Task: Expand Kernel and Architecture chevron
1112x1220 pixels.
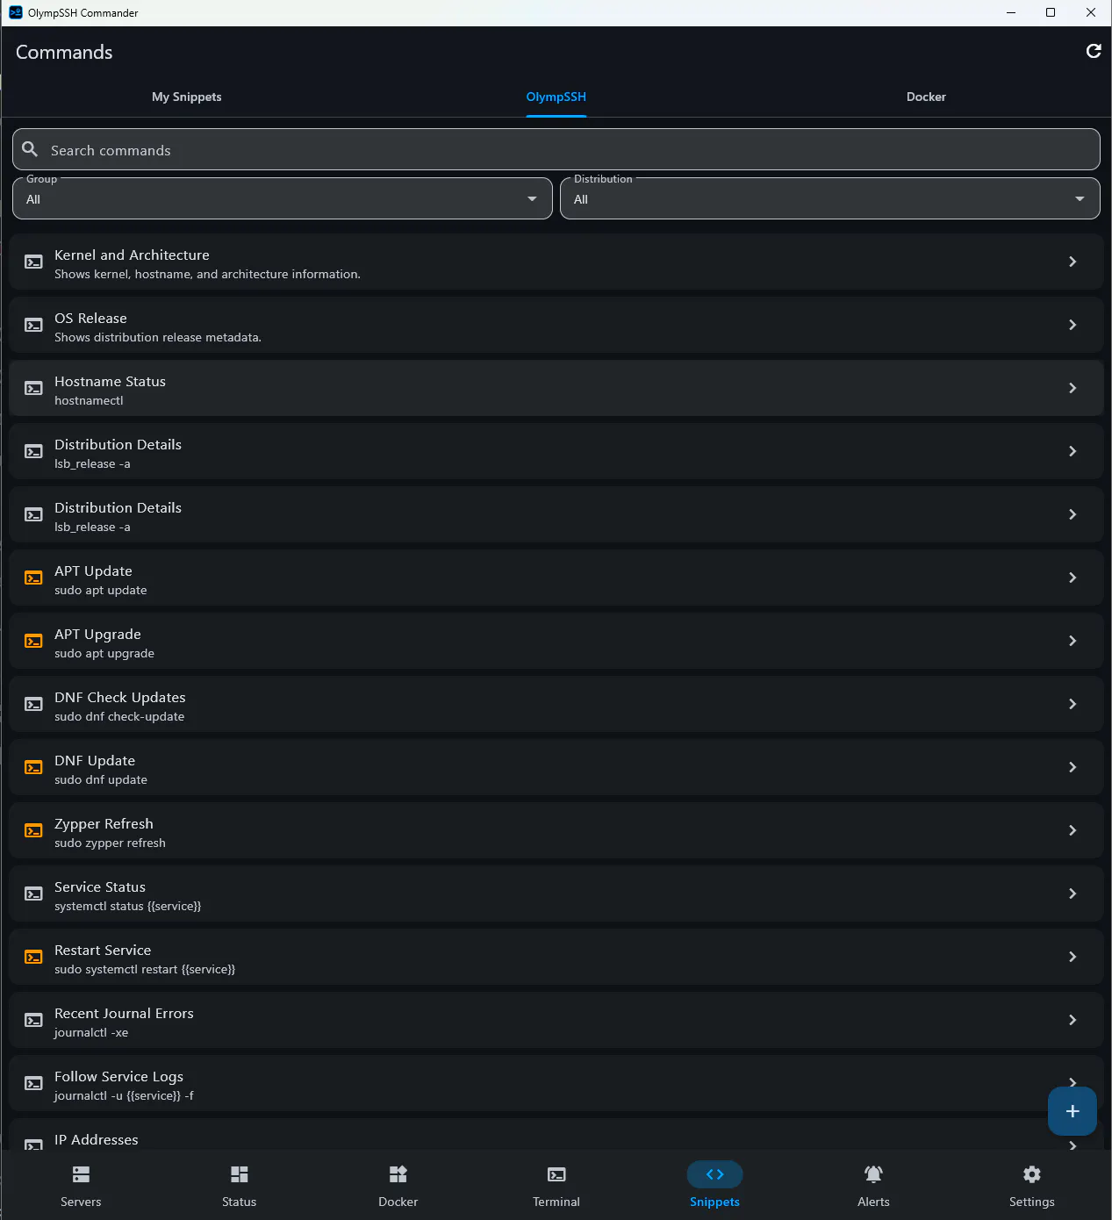Action: click(1073, 262)
